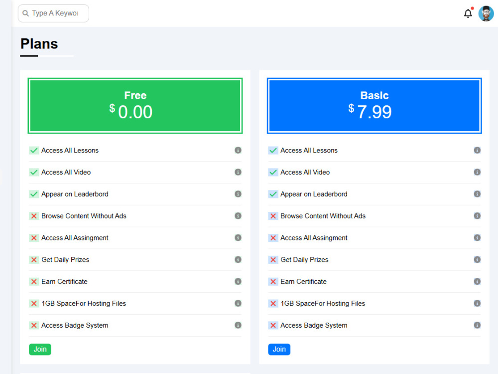Viewport: 498px width, 374px height.
Task: Click check mark beside Free Access All Lessons
Action: tap(34, 151)
